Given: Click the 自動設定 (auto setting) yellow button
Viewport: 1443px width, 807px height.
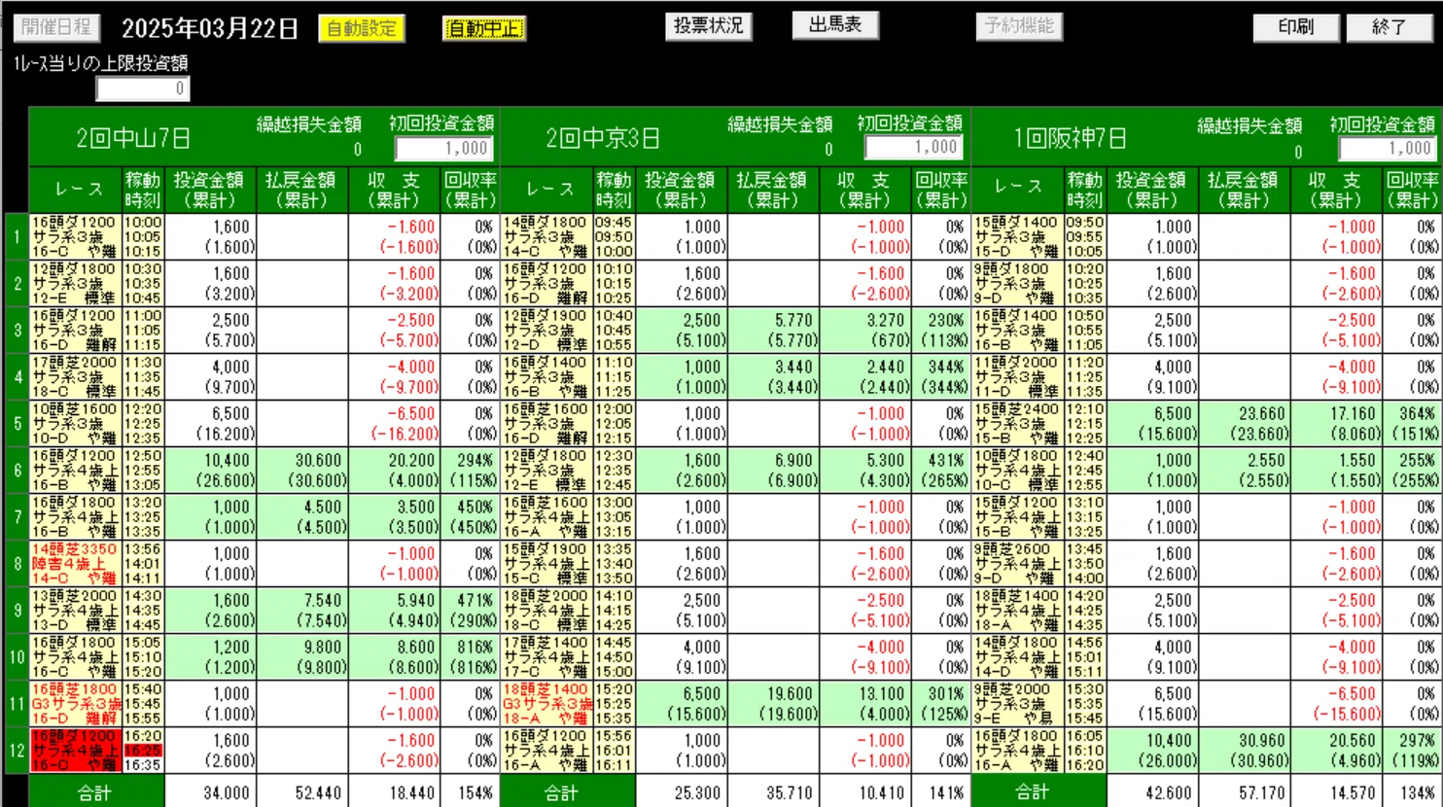Looking at the screenshot, I should tap(361, 29).
